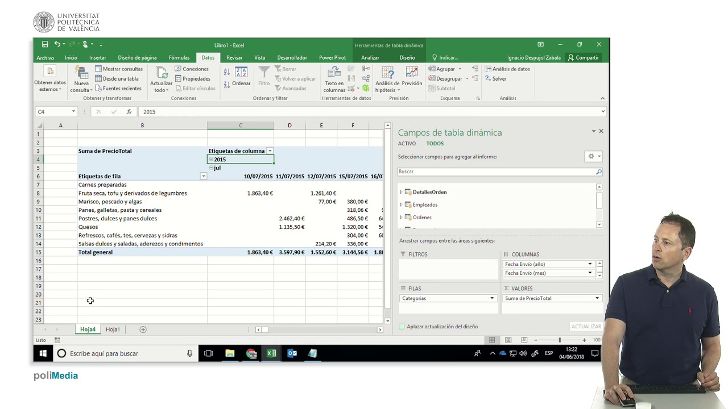Click the ACTUALIZAR button
728x409 pixels.
(586, 327)
